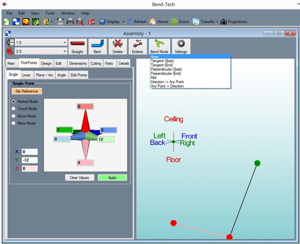The height and width of the screenshot is (244, 300).
Task: Switch to the Plane / Arc sub-tab
Action: tap(45, 75)
